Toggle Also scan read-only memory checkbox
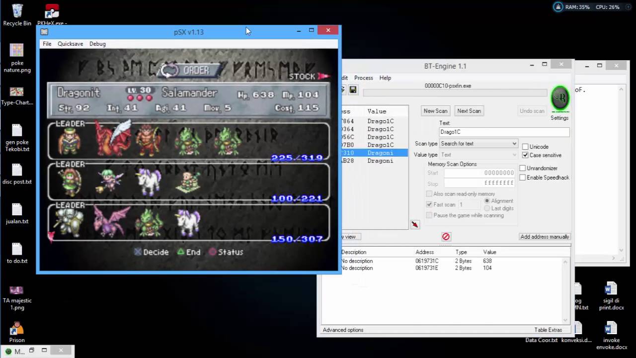The height and width of the screenshot is (358, 636). [429, 194]
